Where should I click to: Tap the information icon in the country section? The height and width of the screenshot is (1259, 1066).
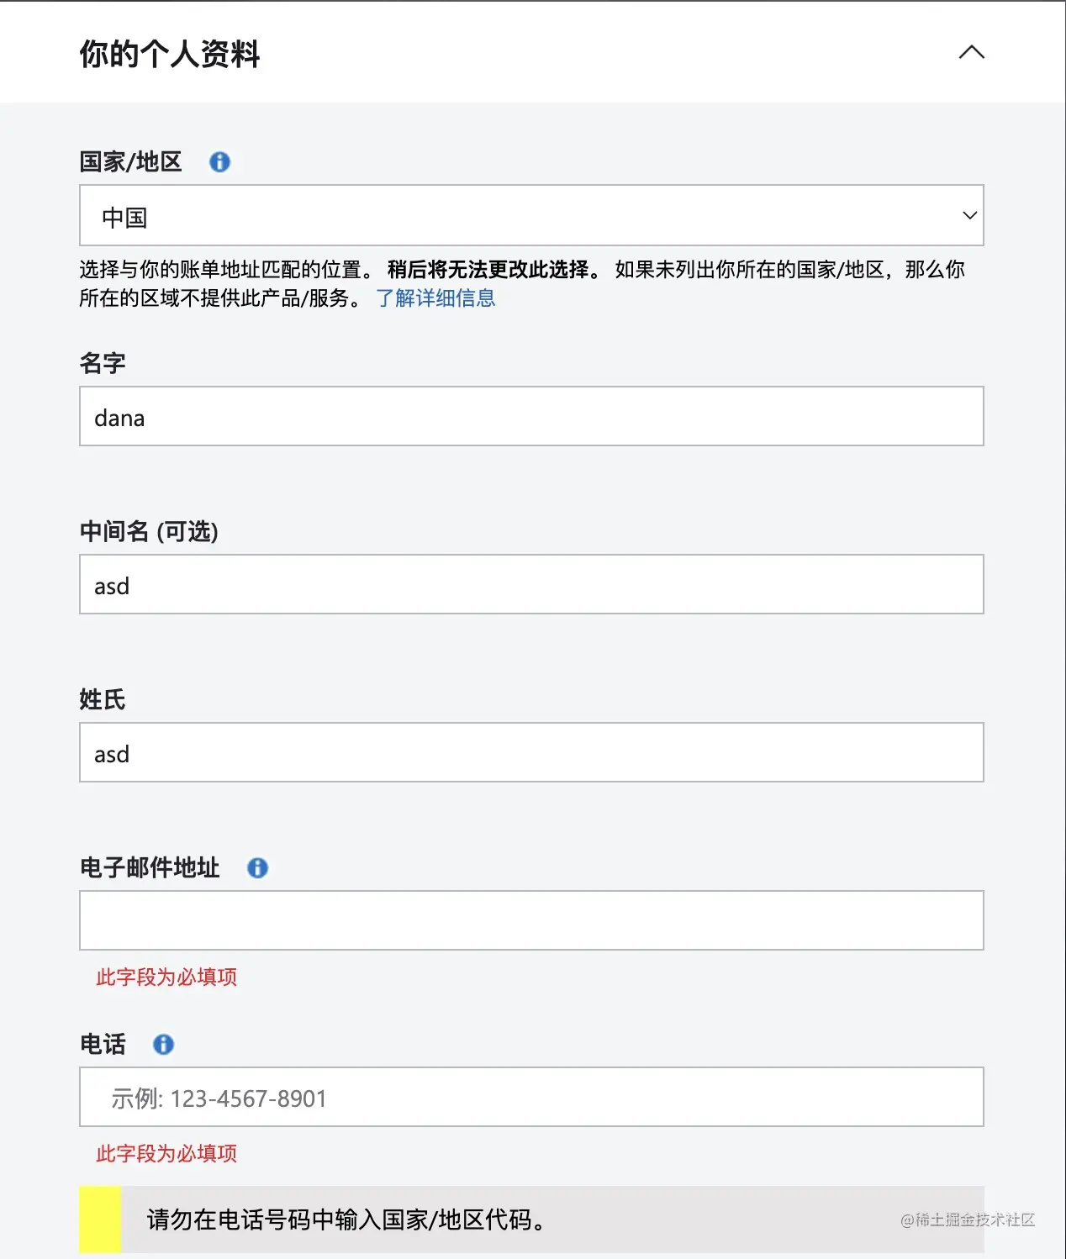[x=219, y=161]
